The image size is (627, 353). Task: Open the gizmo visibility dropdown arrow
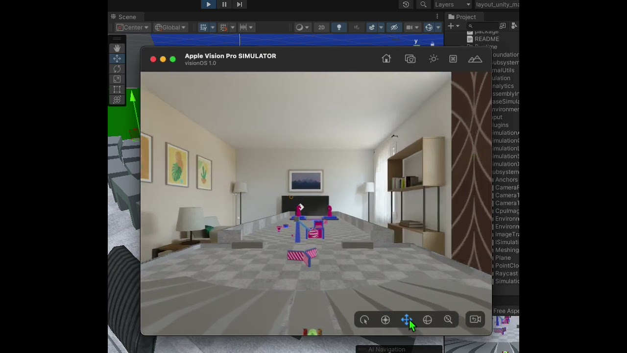pyautogui.click(x=437, y=27)
